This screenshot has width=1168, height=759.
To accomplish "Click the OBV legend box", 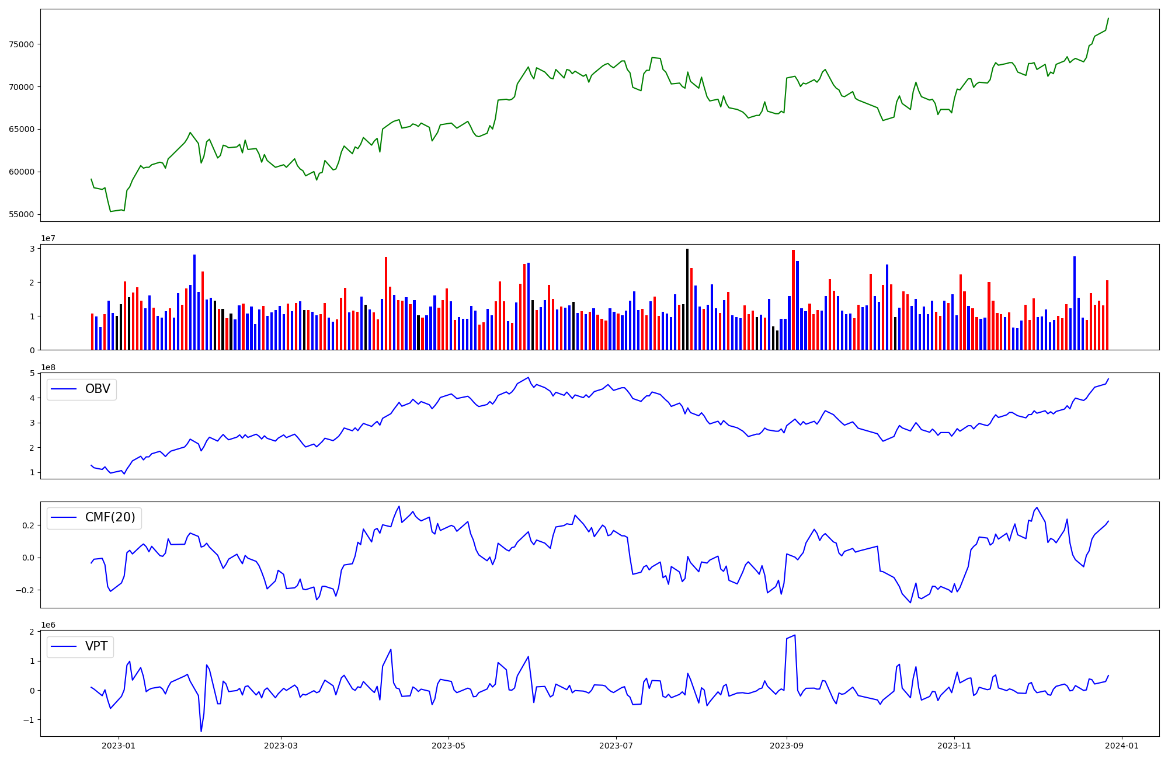I will click(x=82, y=389).
